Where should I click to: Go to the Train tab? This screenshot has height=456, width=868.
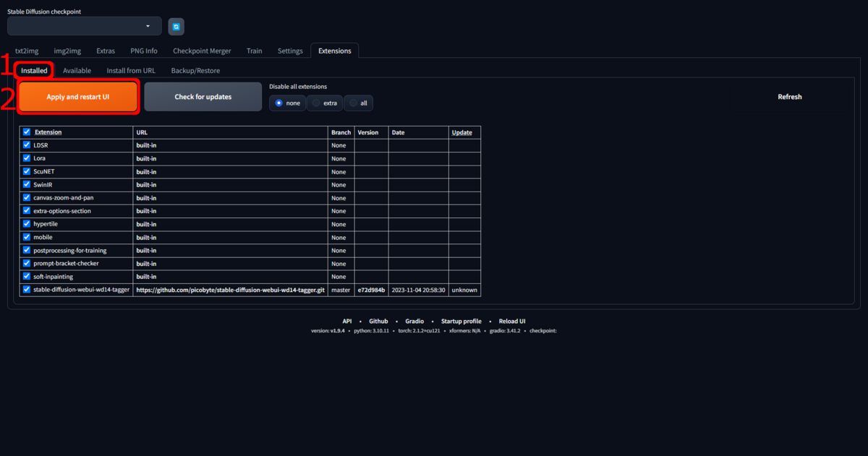254,51
